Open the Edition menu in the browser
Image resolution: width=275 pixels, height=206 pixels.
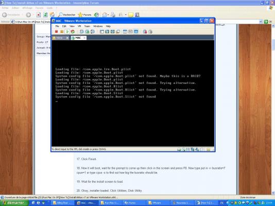(x=15, y=8)
